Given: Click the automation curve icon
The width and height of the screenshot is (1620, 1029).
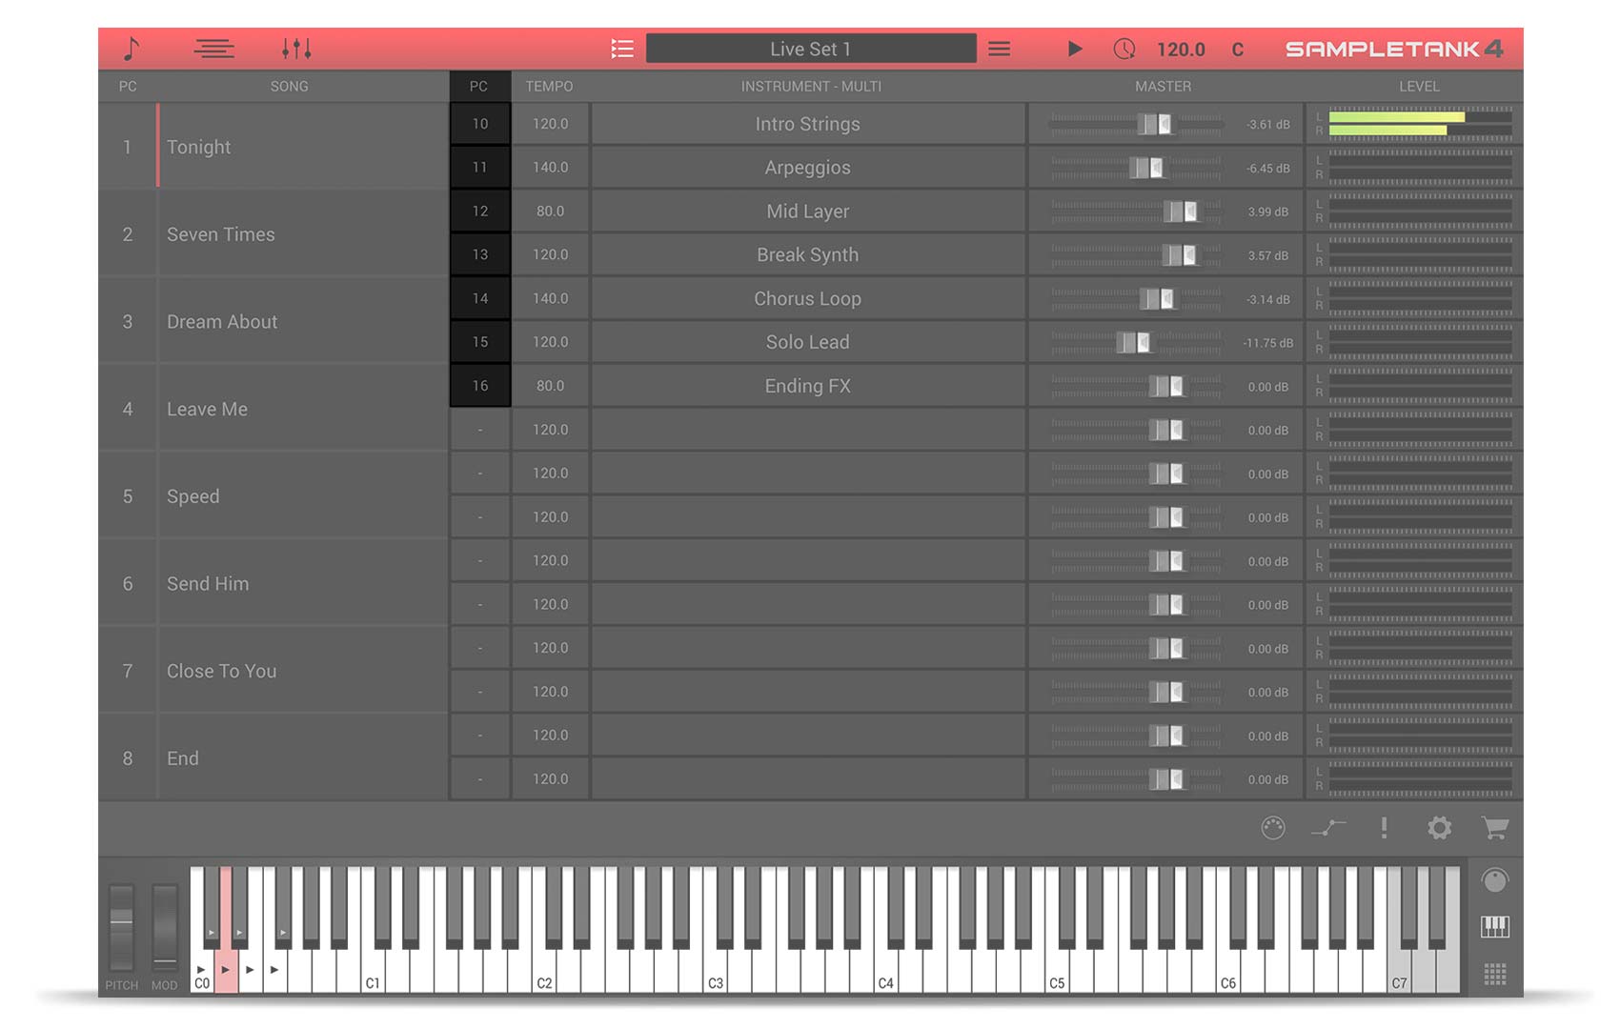Looking at the screenshot, I should pyautogui.click(x=1328, y=828).
